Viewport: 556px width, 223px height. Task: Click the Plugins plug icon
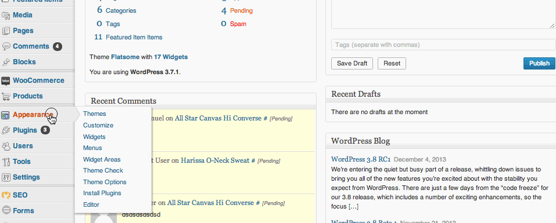(x=6, y=130)
